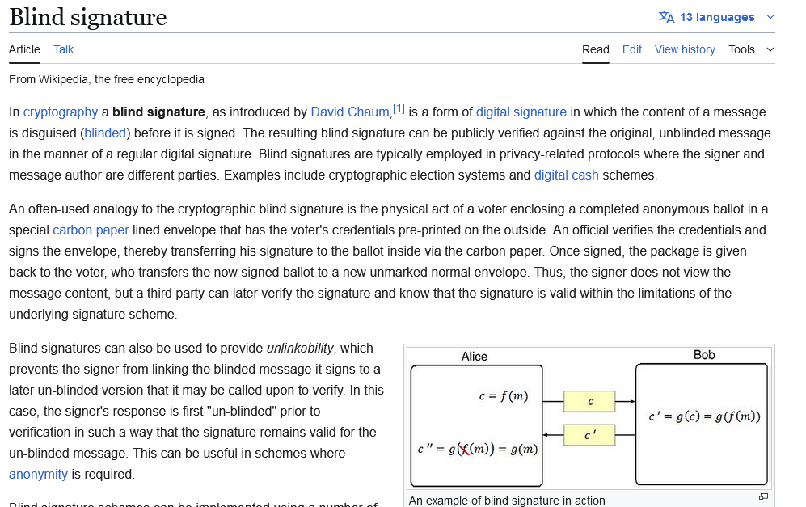Click the 'Bob' label in the diagram
Screen dimensions: 806x507
(703, 355)
